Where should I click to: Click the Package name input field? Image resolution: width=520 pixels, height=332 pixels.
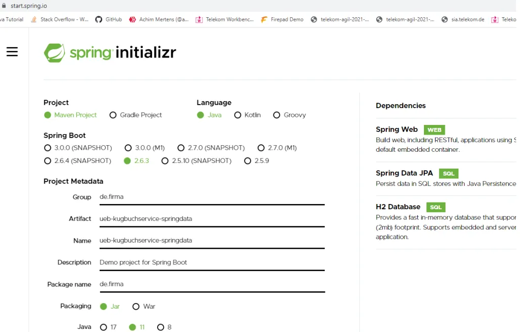[x=212, y=285]
